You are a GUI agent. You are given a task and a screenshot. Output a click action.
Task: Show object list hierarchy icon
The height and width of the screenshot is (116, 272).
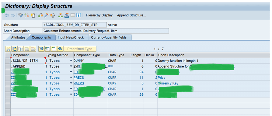point(61,15)
